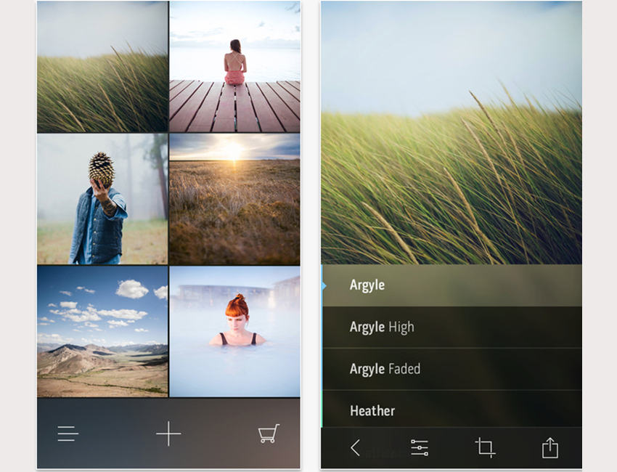Viewport: 617px width, 472px height.
Task: Tap the share export icon
Action: click(550, 447)
